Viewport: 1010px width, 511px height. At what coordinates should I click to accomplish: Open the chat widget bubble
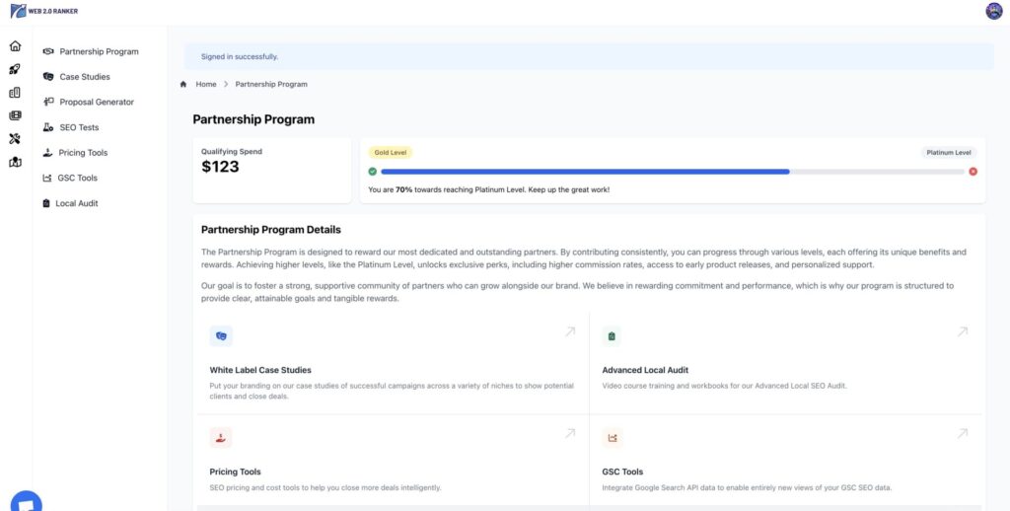pyautogui.click(x=27, y=502)
